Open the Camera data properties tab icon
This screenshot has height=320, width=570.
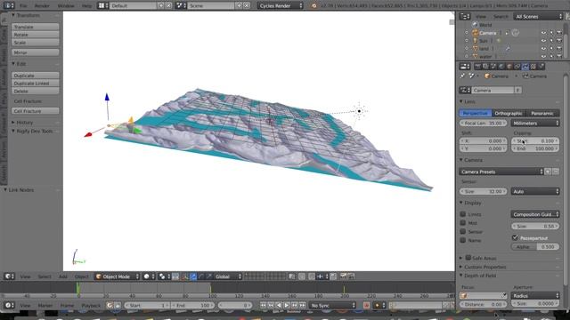point(525,67)
